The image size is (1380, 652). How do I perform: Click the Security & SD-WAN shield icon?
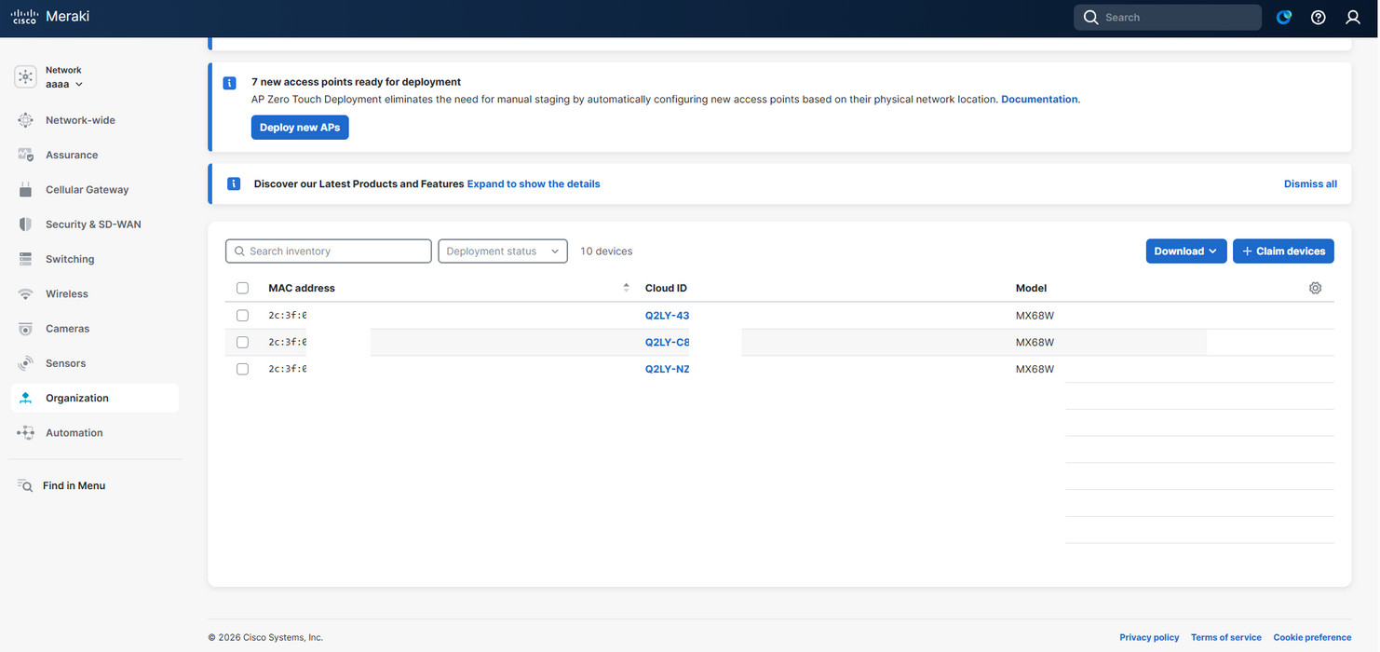(x=26, y=224)
